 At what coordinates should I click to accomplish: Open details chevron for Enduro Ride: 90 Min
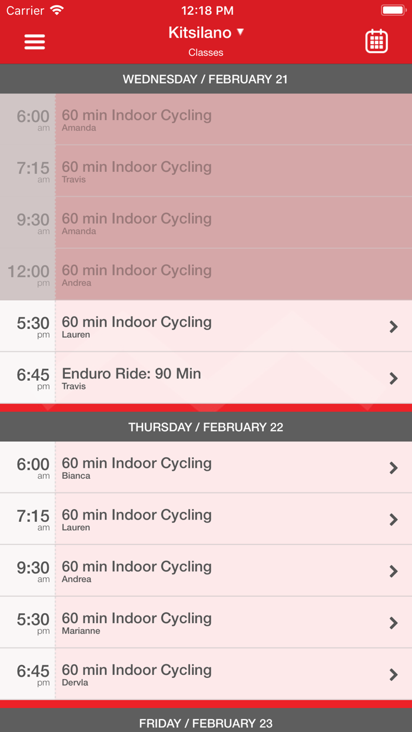(393, 378)
